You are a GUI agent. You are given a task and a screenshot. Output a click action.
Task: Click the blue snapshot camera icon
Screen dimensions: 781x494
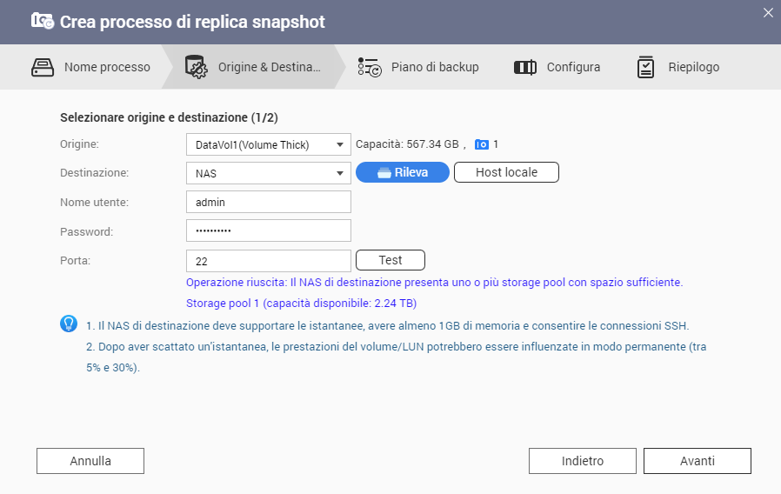[482, 144]
